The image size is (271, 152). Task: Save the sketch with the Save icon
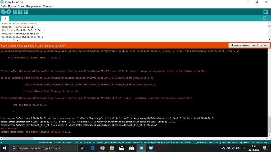pos(26,12)
